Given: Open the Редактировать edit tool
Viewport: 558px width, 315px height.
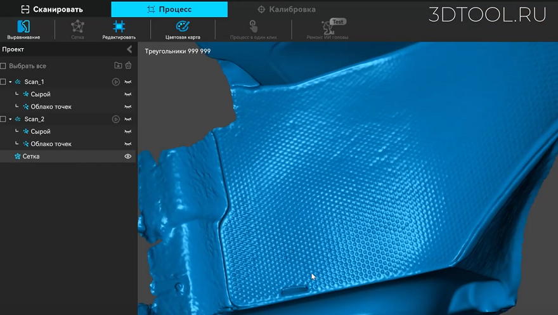Looking at the screenshot, I should (x=119, y=30).
